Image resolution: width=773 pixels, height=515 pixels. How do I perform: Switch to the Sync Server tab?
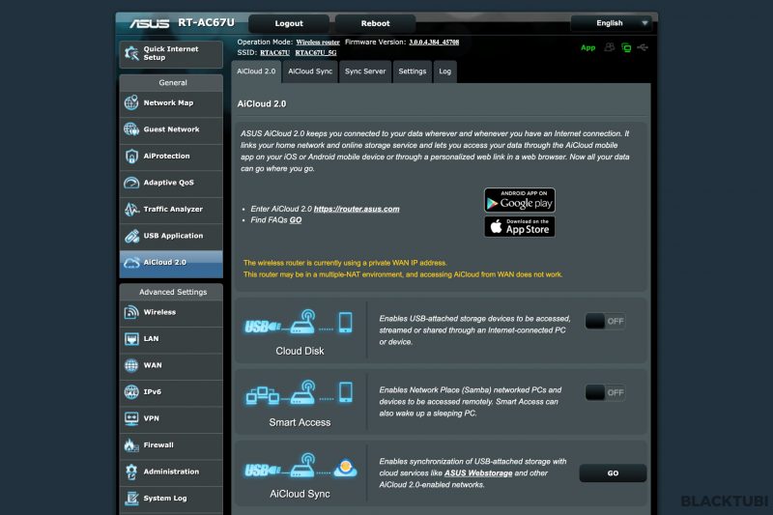(x=365, y=72)
